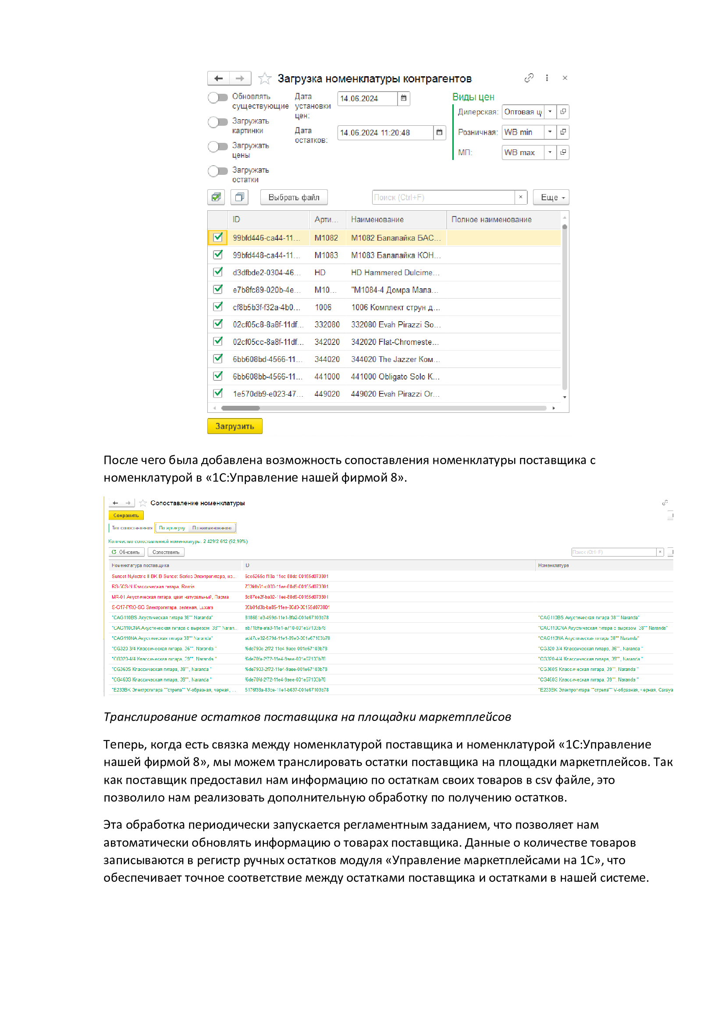Expand the Дилерская price dropdown
This screenshot has width=725, height=1025.
coord(550,112)
